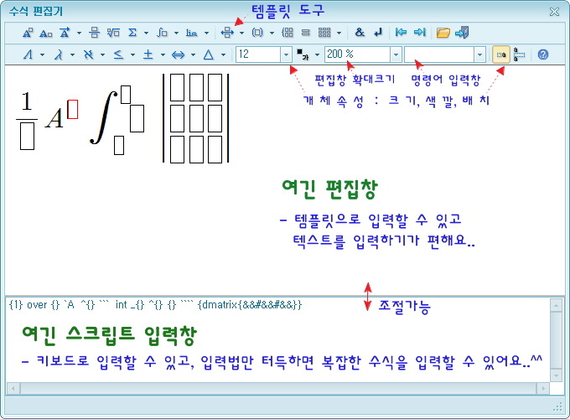Viewport: 570px width, 419px height.
Task: Expand the Δ symbols dropdown arrow
Action: [223, 55]
